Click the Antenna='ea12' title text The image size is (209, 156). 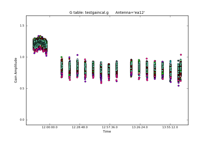click(x=130, y=12)
